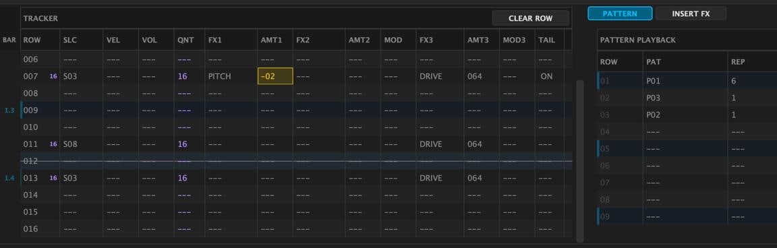The image size is (777, 248).
Task: Select tracker row 015
Action: tap(296, 212)
